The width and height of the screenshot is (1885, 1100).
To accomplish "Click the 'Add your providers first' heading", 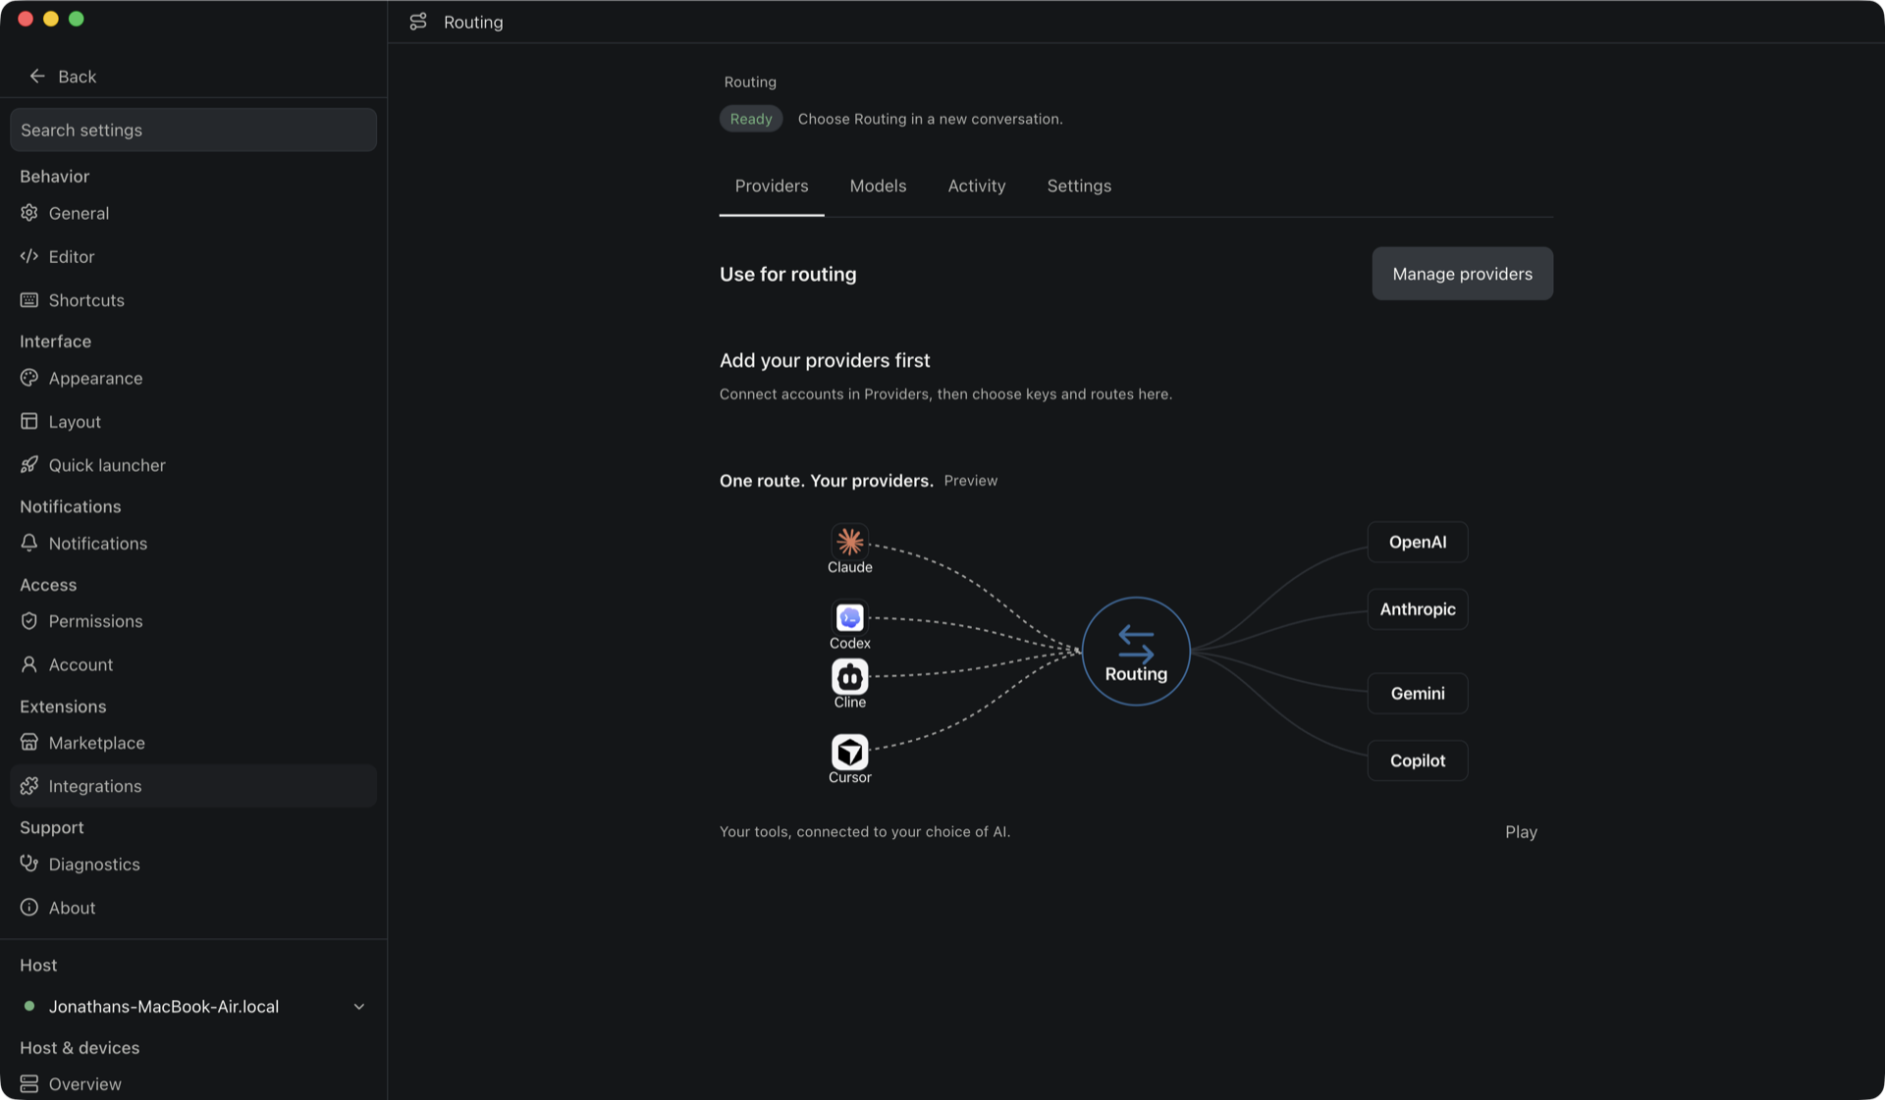I will 825,360.
